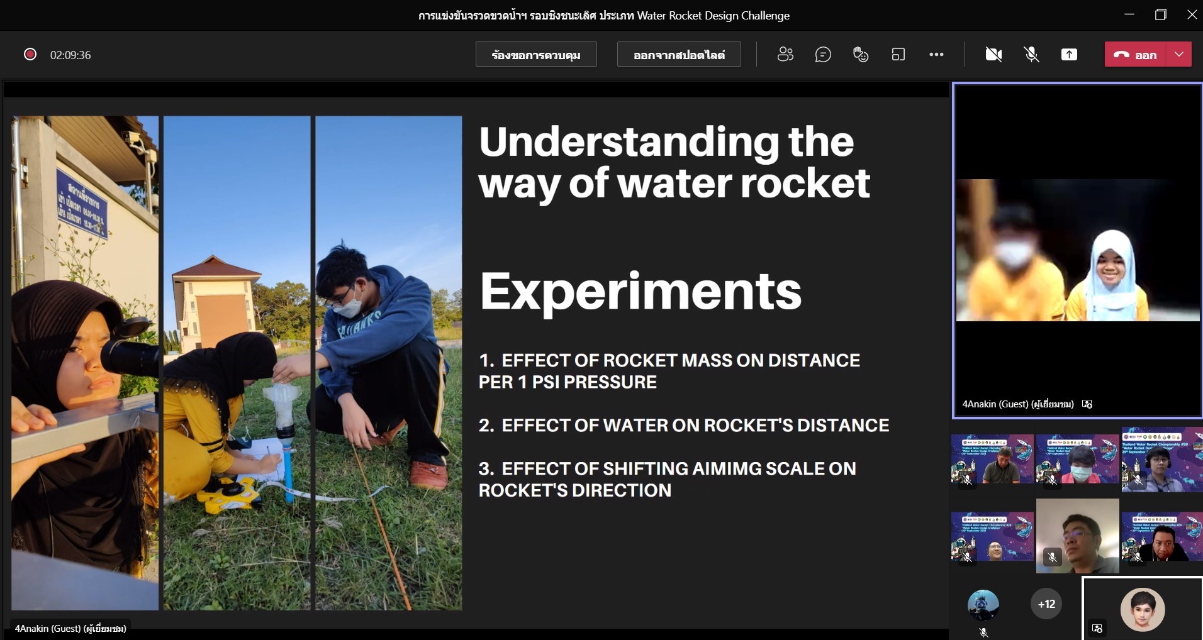Select the 4Anakin spotlighted video tile
This screenshot has height=640, width=1203.
click(1078, 251)
